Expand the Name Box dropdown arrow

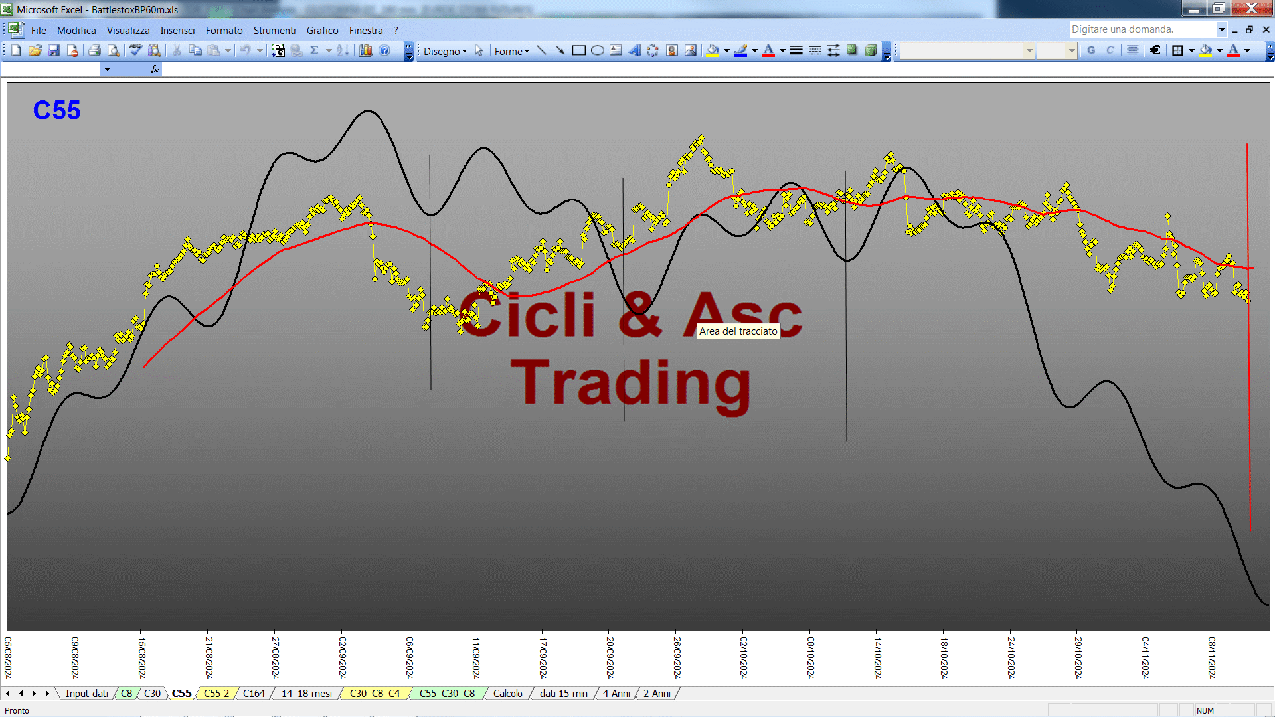tap(107, 69)
